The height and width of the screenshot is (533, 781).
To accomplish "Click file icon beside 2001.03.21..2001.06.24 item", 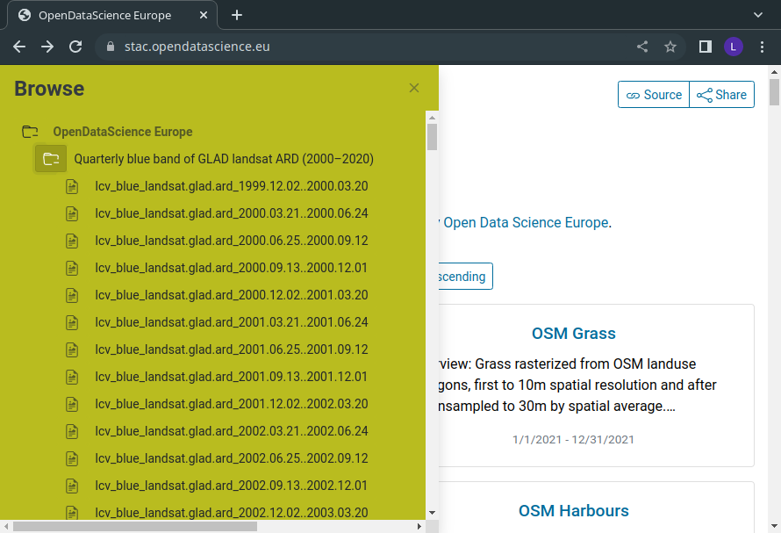I will coord(72,322).
